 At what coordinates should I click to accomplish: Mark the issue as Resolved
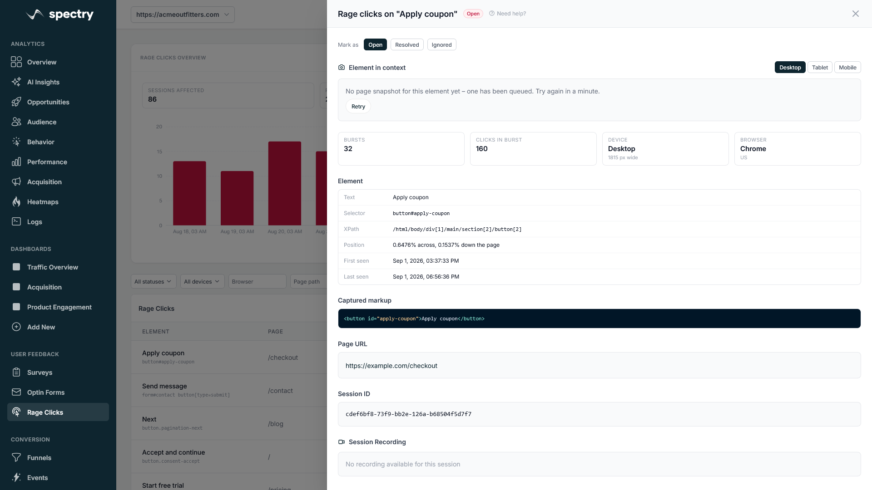click(407, 45)
